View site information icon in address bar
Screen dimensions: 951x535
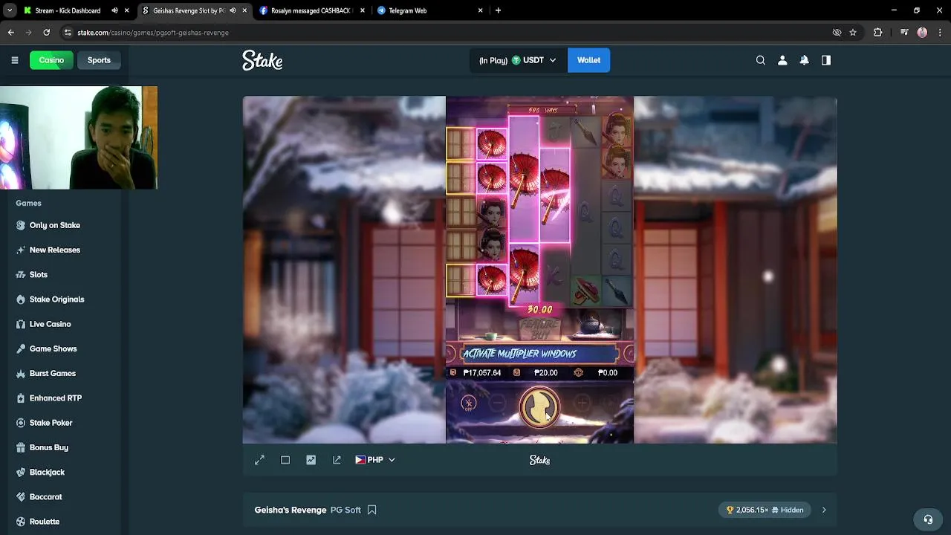coord(68,33)
